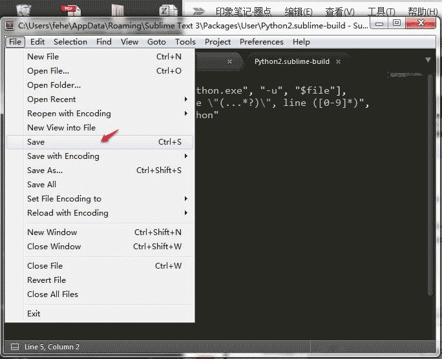Open the Recycle Bin desktop icon
Screen dimensions: 442x359
pyautogui.click(x=23, y=10)
